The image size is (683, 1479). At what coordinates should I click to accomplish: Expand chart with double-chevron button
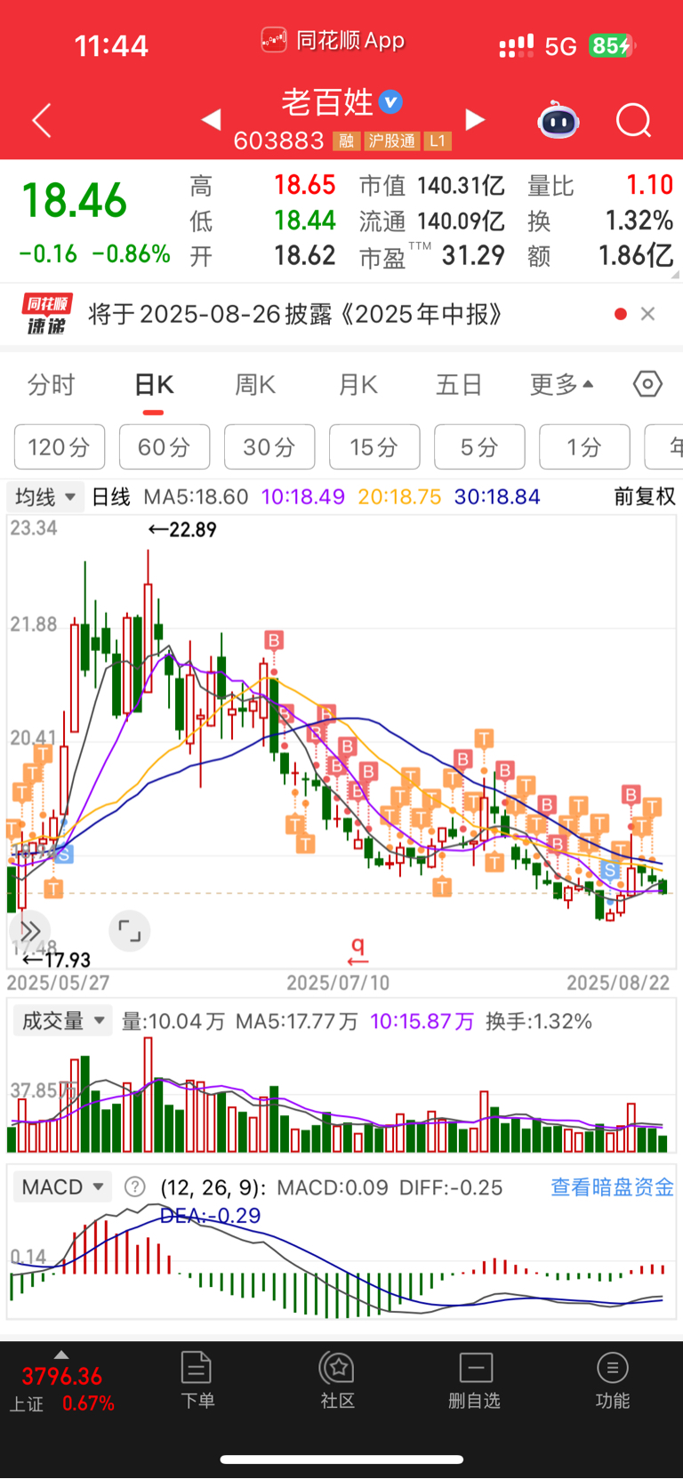coord(29,931)
